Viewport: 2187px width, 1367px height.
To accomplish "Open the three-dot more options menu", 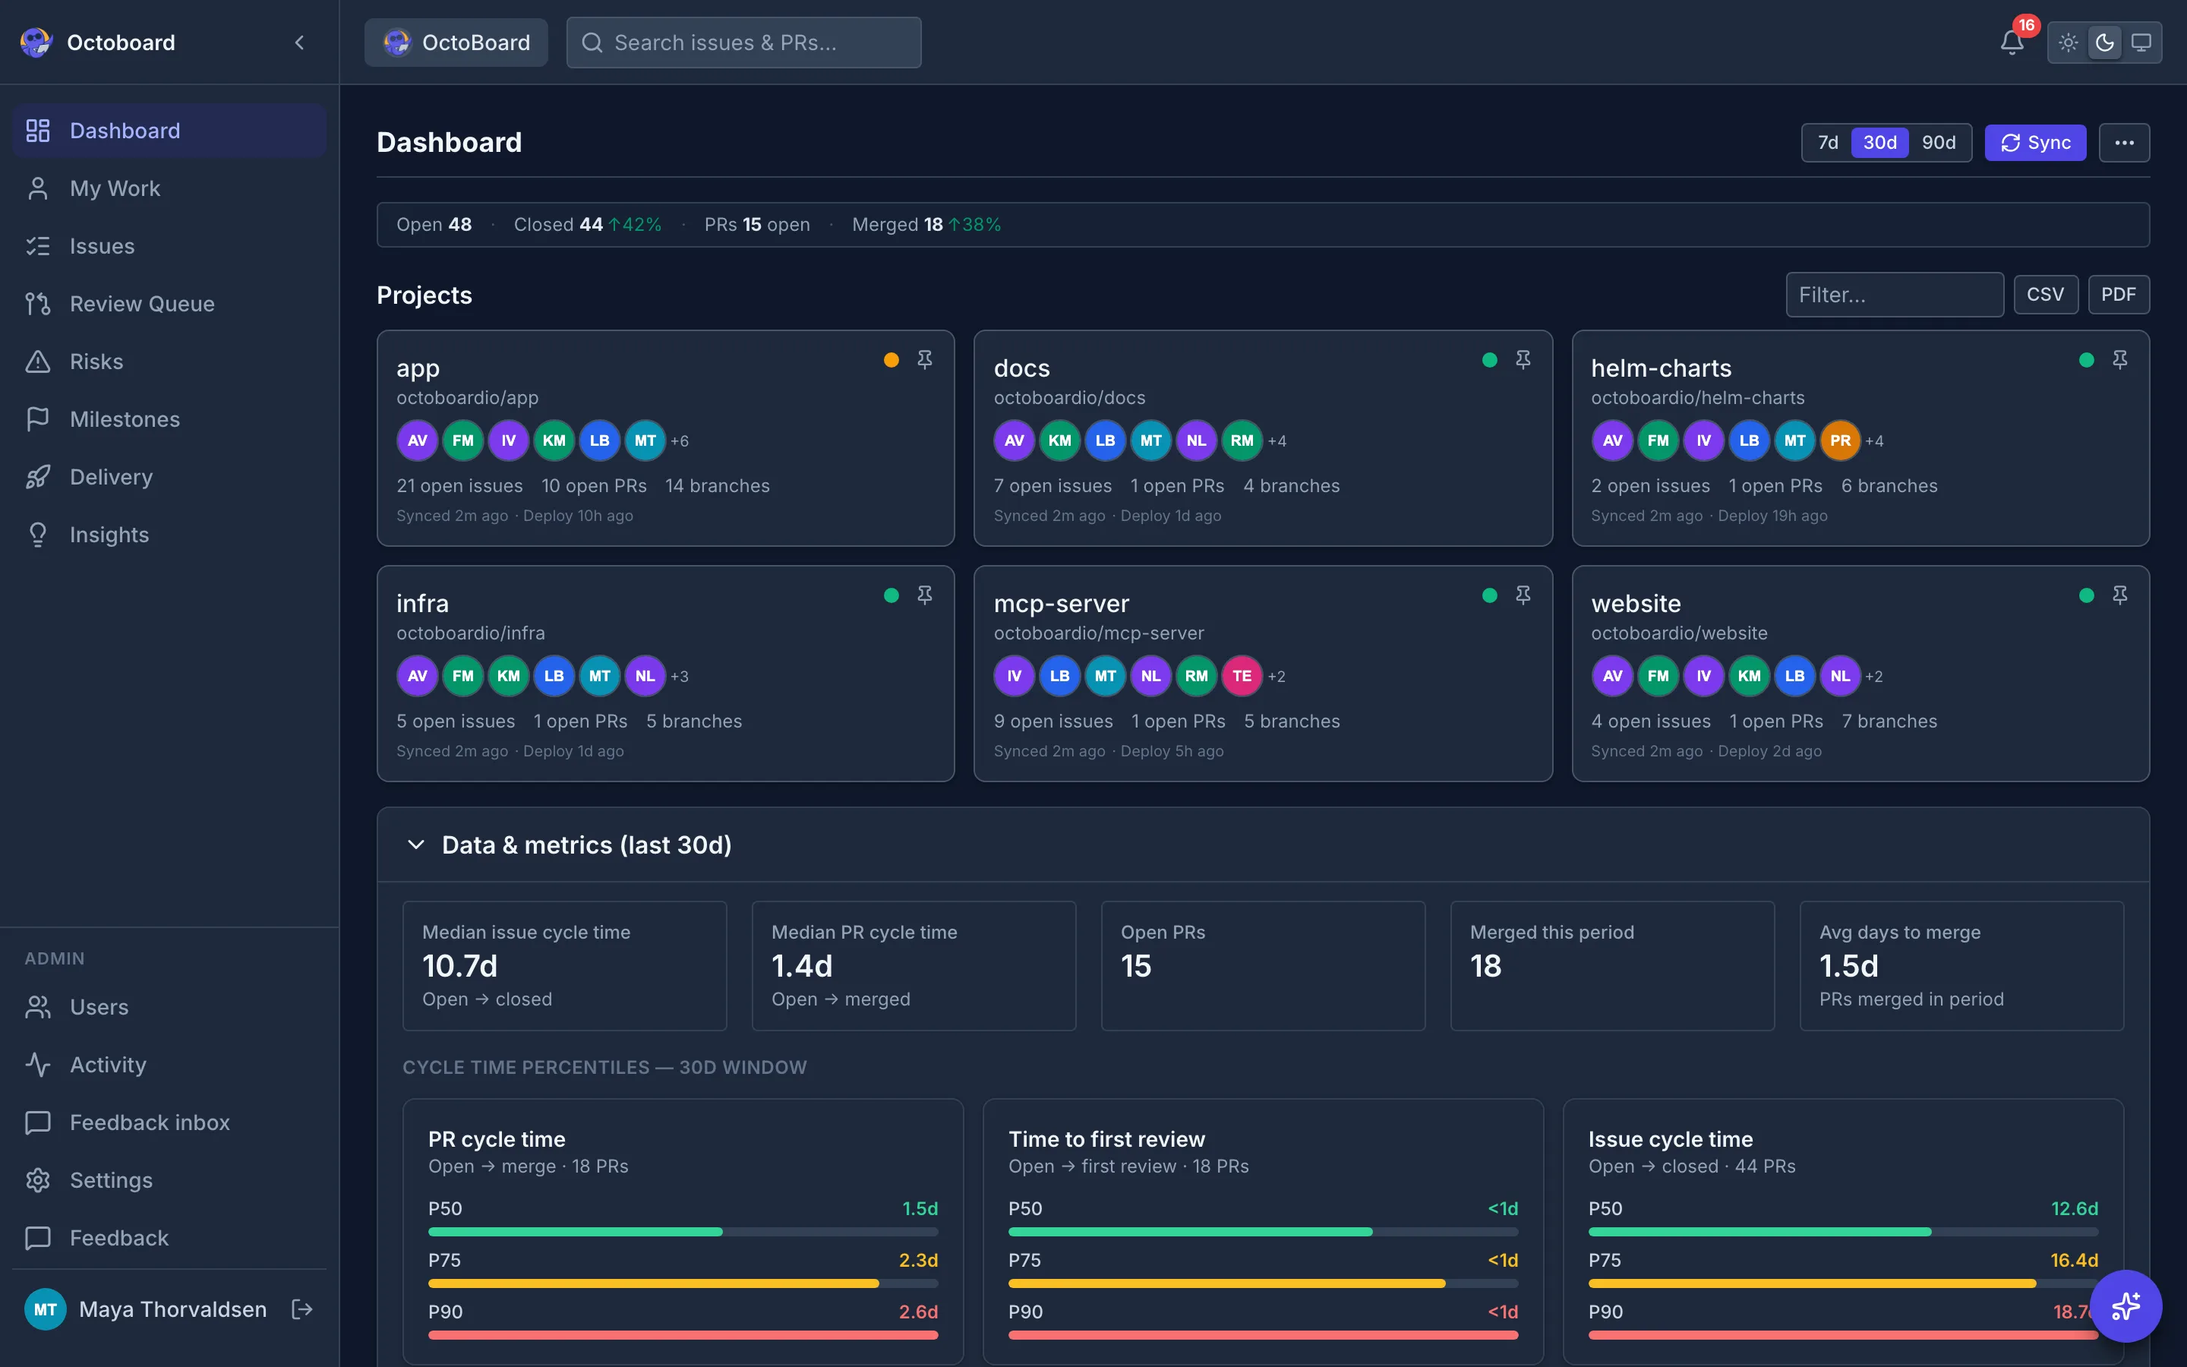I will tap(2124, 143).
